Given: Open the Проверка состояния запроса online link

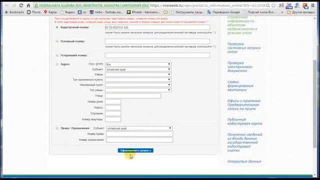Looking at the screenshot, I should (x=244, y=48).
